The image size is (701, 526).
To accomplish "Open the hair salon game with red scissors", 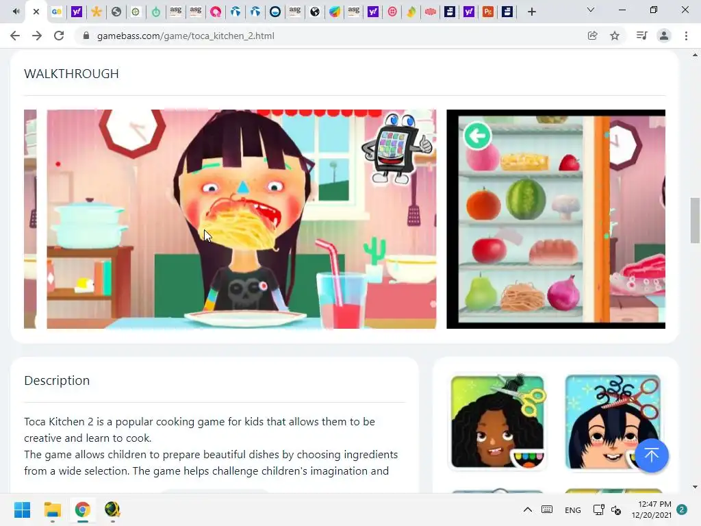I will 613,422.
